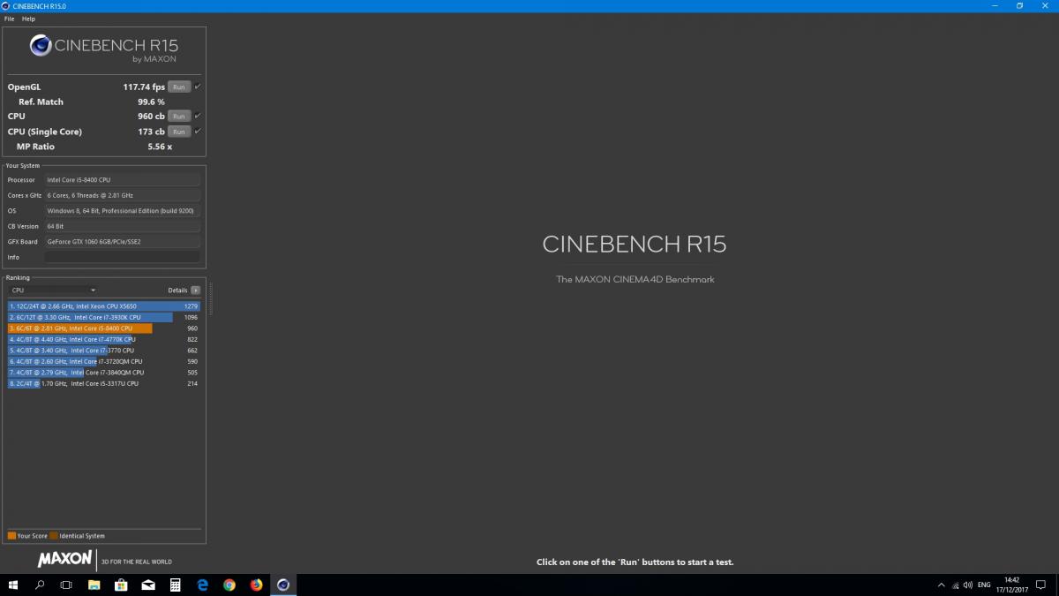The image size is (1059, 596).
Task: Click the ENG language indicator
Action: click(x=985, y=585)
